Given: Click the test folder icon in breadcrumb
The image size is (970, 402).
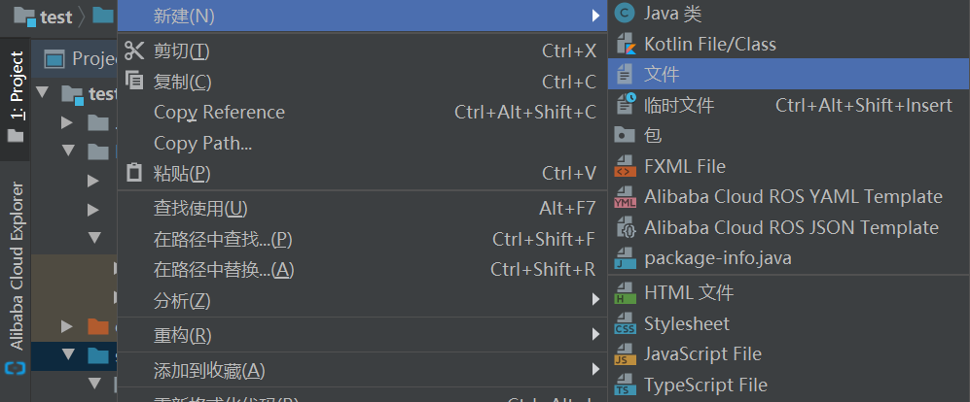Looking at the screenshot, I should tap(24, 17).
